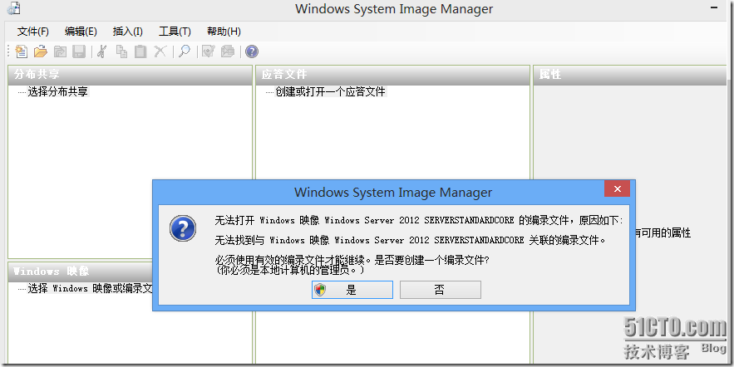Screen dimensions: 734x367
Task: Click 是 to create the catalog file
Action: point(352,290)
